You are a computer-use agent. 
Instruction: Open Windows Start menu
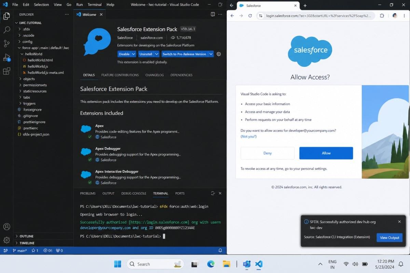[118, 264]
